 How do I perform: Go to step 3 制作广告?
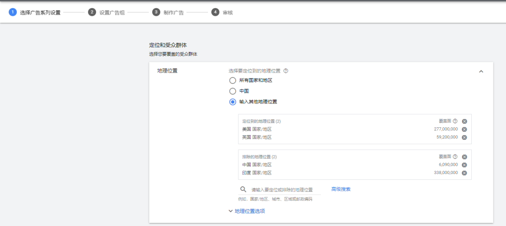pyautogui.click(x=168, y=13)
